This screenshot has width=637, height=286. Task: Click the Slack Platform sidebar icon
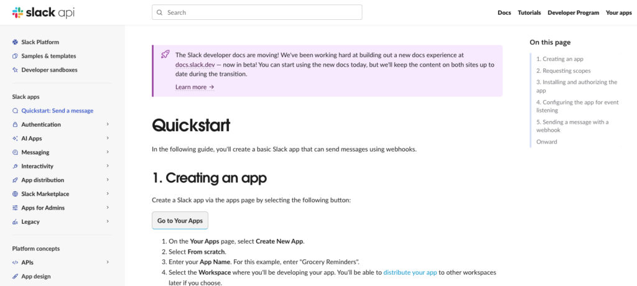(x=15, y=42)
